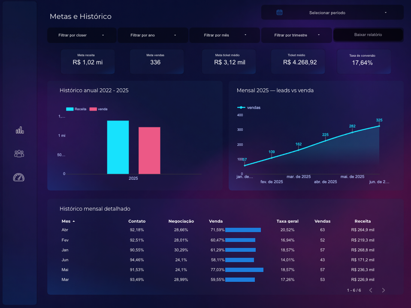
Task: Expand the Filtrar por ano dropdown
Action: click(153, 35)
